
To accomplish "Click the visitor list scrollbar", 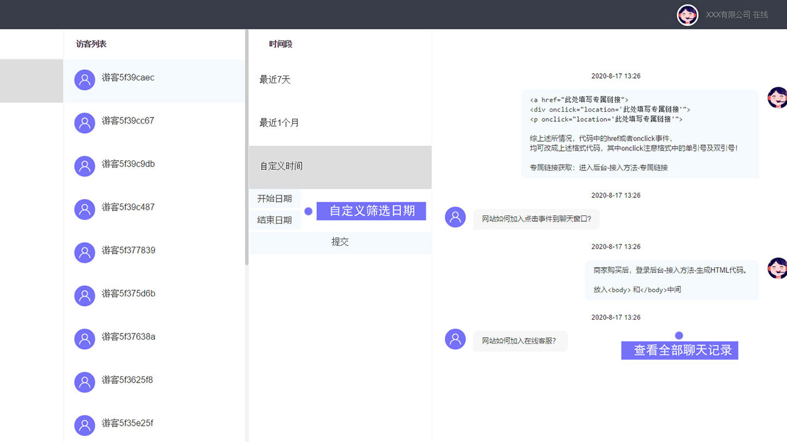I will [247, 147].
